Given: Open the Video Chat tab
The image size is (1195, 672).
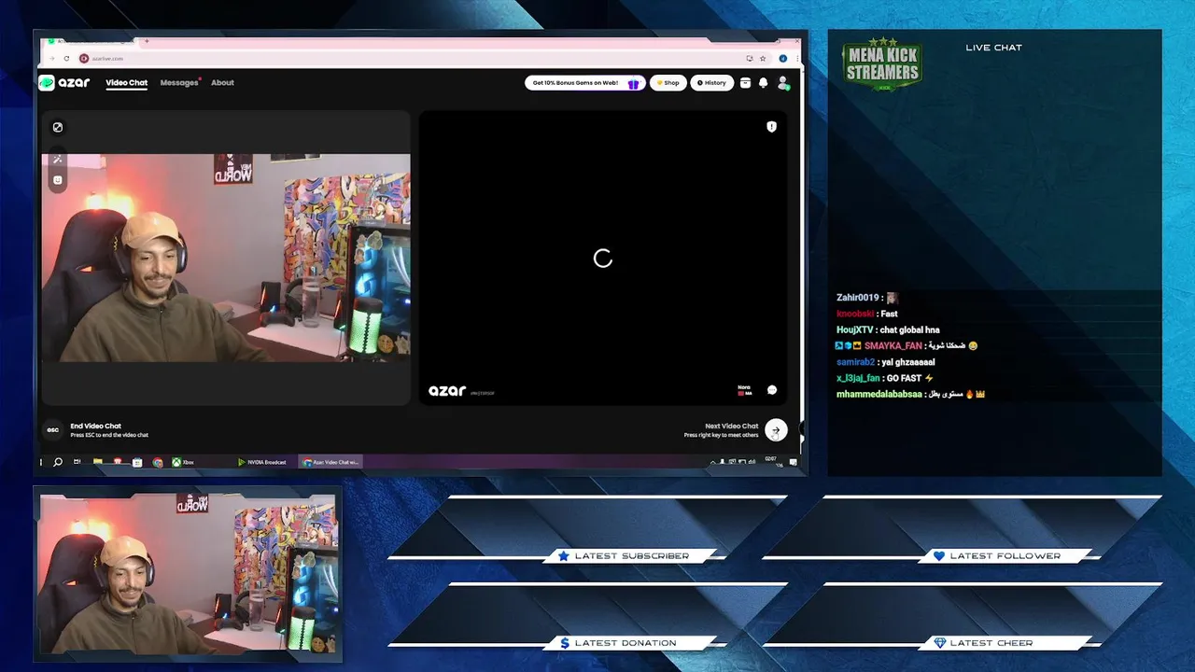Looking at the screenshot, I should point(126,82).
